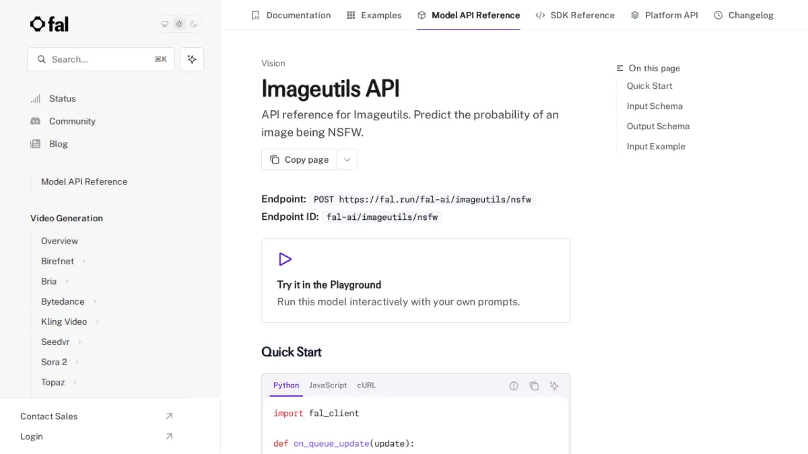The width and height of the screenshot is (808, 454).
Task: Expand the Kling Video chevron
Action: click(x=97, y=321)
